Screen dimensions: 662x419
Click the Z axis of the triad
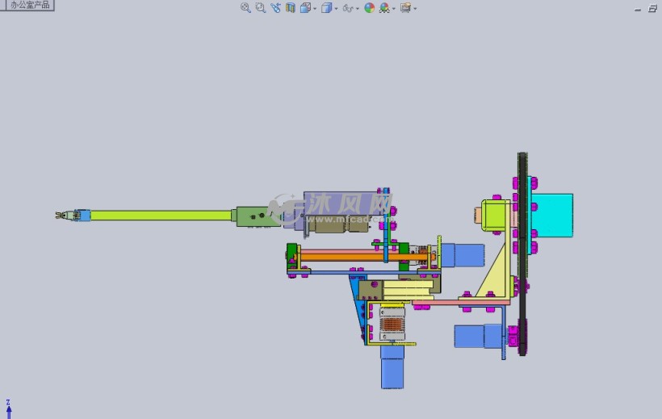8,406
